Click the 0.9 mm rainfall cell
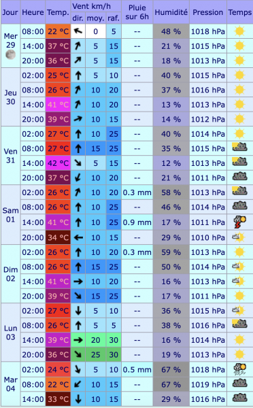 click(x=137, y=222)
